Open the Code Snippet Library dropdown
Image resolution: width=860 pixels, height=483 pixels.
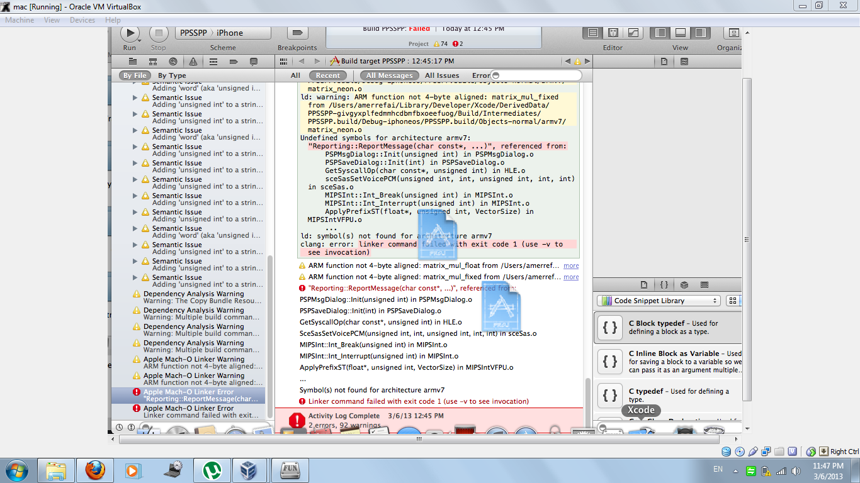[x=658, y=301]
